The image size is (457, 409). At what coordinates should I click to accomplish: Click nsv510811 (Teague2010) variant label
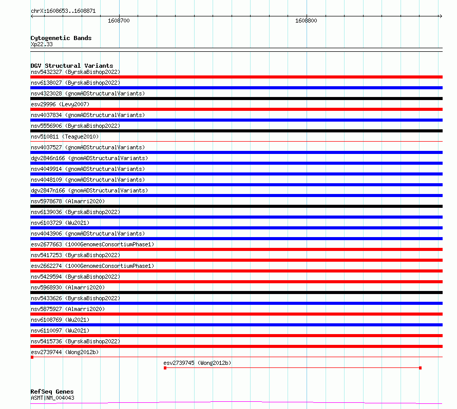click(x=65, y=137)
